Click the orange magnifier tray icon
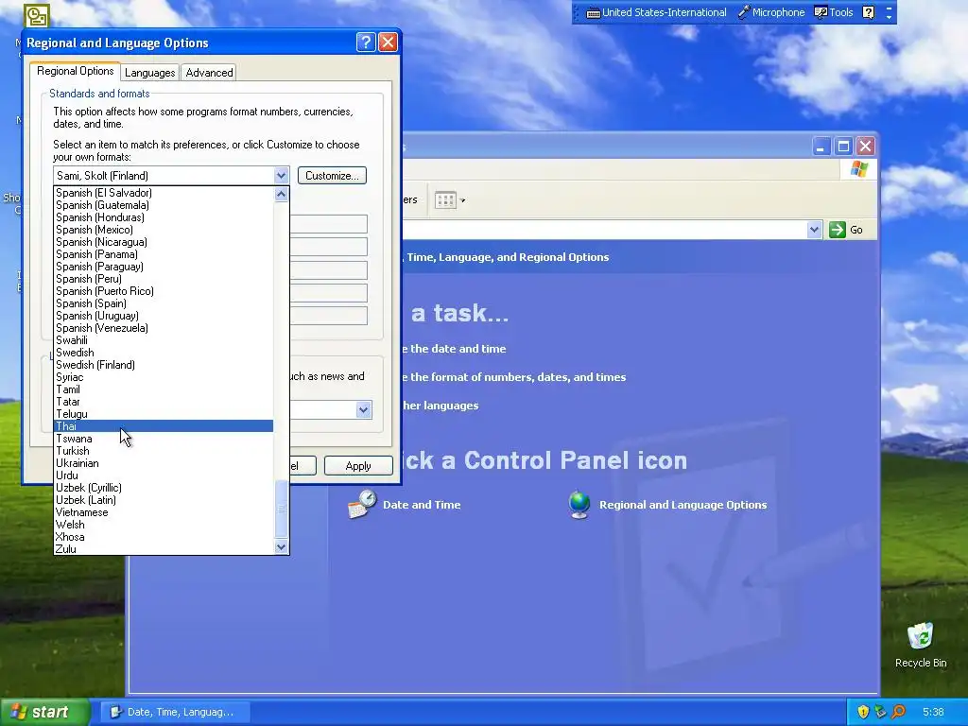Screen dimensions: 968x726 898,712
